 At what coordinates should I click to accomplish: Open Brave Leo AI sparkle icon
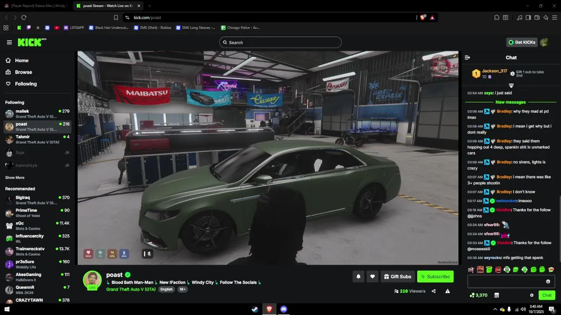[x=546, y=17]
